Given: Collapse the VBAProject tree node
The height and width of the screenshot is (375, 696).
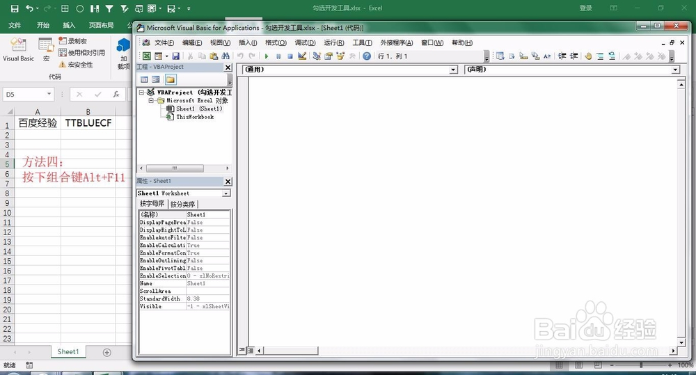Looking at the screenshot, I should coord(141,93).
